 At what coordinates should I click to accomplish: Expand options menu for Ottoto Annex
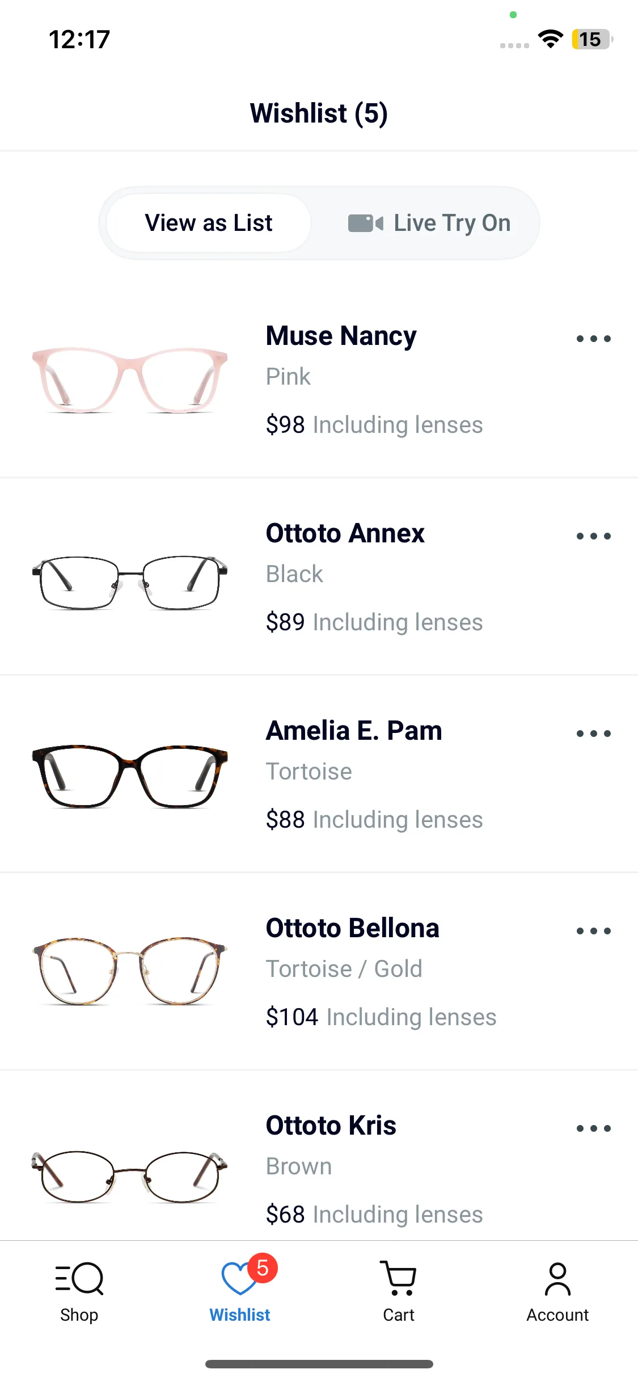[x=593, y=537]
